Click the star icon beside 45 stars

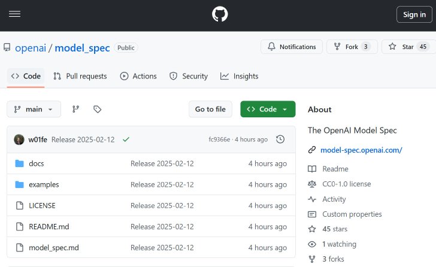point(312,229)
